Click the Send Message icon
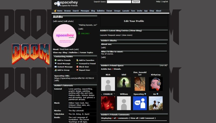The height and width of the screenshot is (123, 216). 56,64
